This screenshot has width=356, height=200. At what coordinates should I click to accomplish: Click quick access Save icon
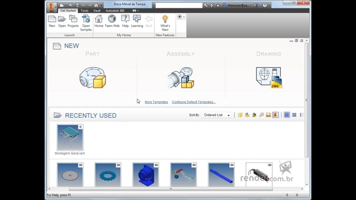tap(77, 5)
